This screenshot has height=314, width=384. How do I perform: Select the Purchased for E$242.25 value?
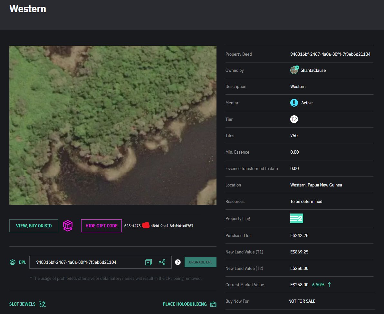point(299,235)
